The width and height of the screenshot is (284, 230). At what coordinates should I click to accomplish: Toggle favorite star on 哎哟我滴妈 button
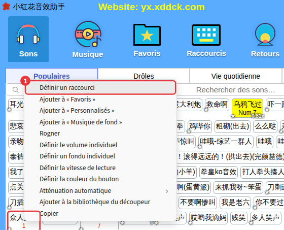point(190,222)
